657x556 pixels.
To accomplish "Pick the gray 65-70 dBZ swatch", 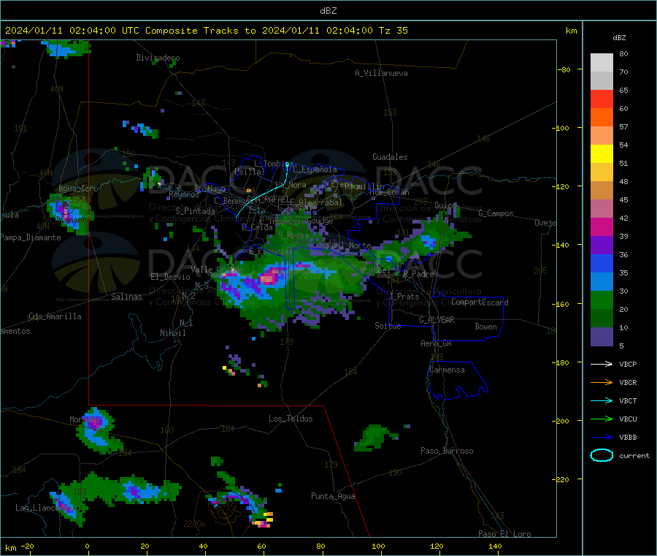I will 602,81.
